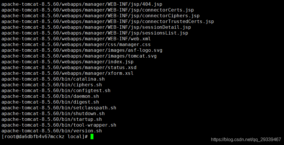This screenshot has width=284, height=145.
Task: Click the bin/configtest.sh line
Action: (x=56, y=90)
